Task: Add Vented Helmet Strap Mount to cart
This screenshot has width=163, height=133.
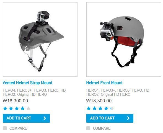Action: pos(26,118)
